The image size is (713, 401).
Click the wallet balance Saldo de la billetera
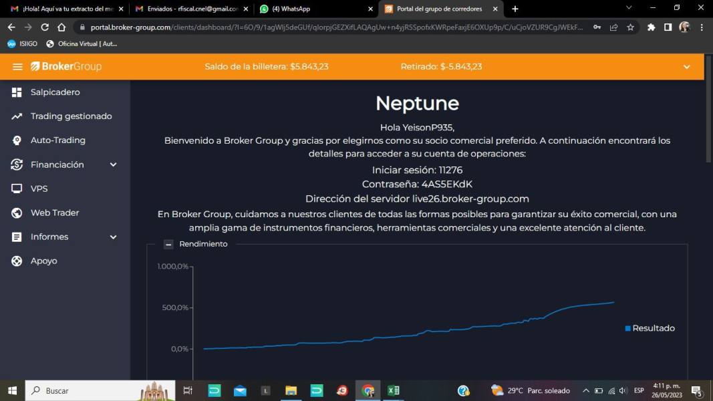click(x=267, y=67)
